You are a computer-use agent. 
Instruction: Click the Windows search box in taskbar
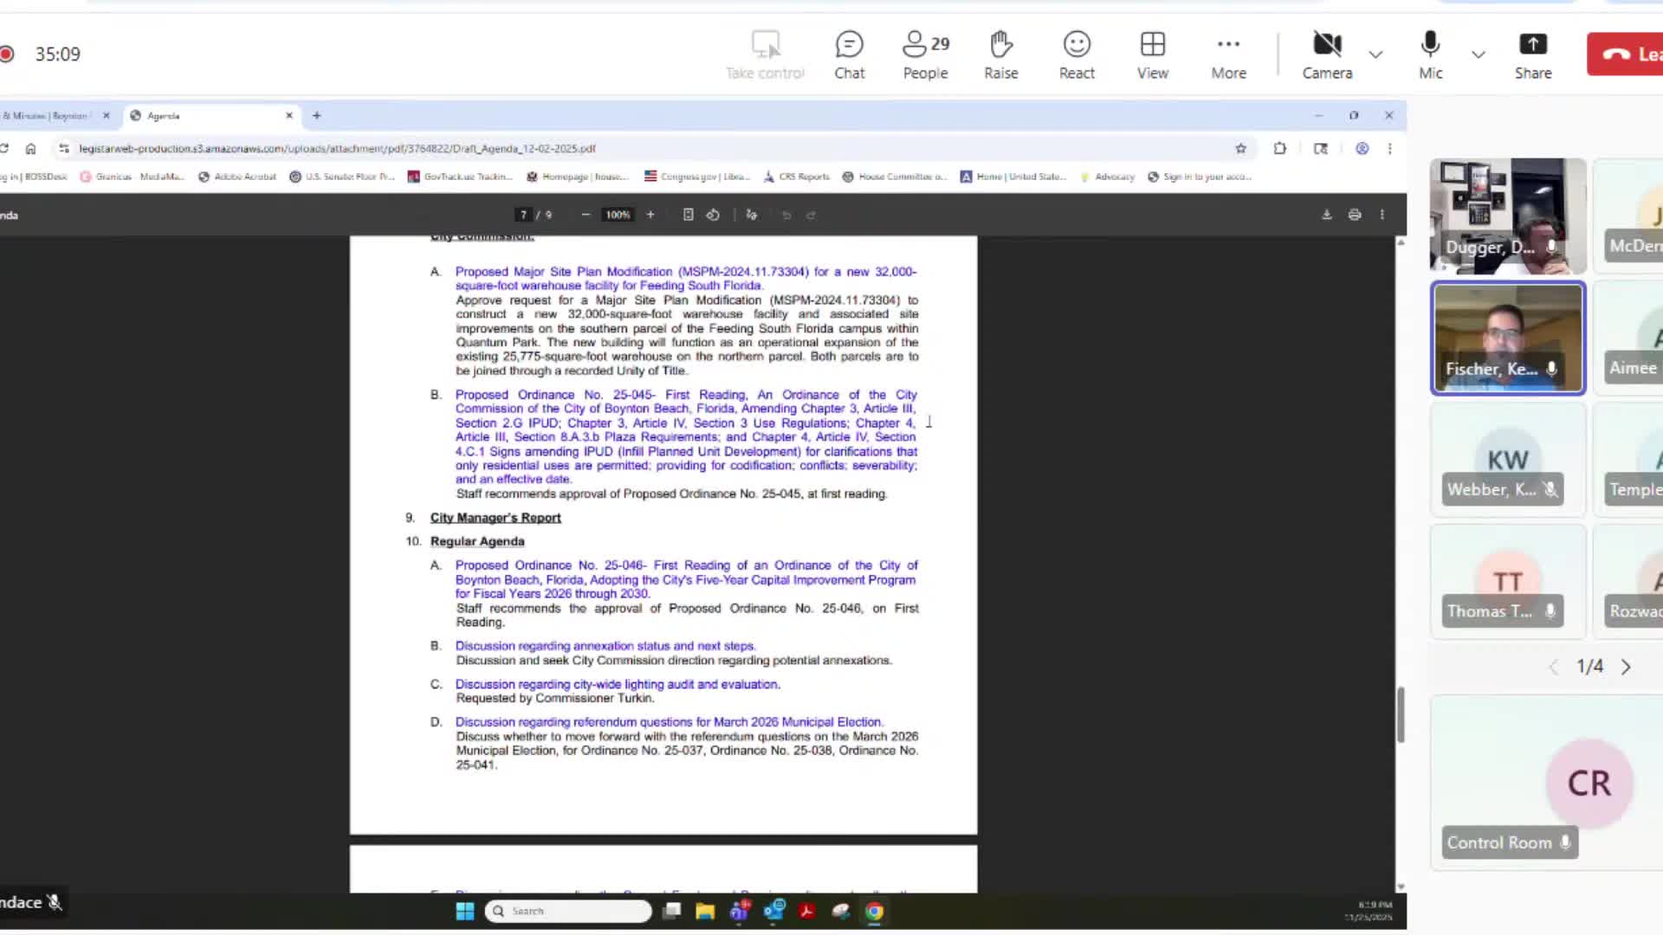point(567,911)
